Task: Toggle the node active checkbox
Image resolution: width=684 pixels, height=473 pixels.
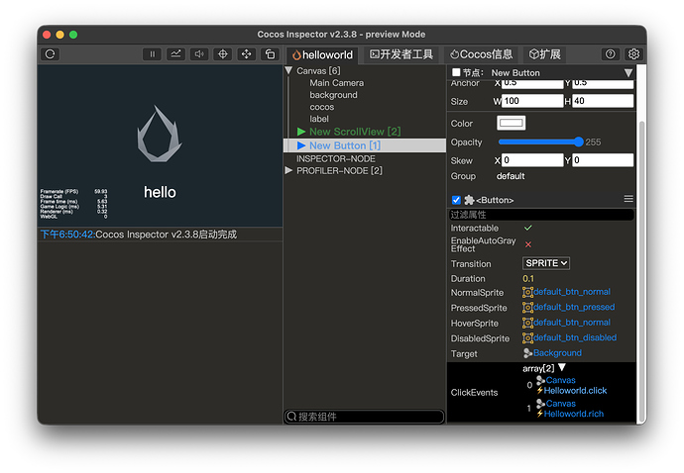Action: point(456,72)
